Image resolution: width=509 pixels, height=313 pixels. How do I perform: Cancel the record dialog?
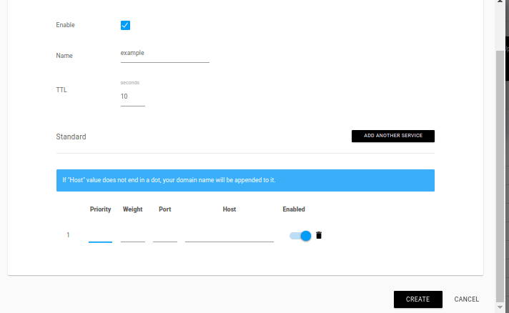[467, 299]
